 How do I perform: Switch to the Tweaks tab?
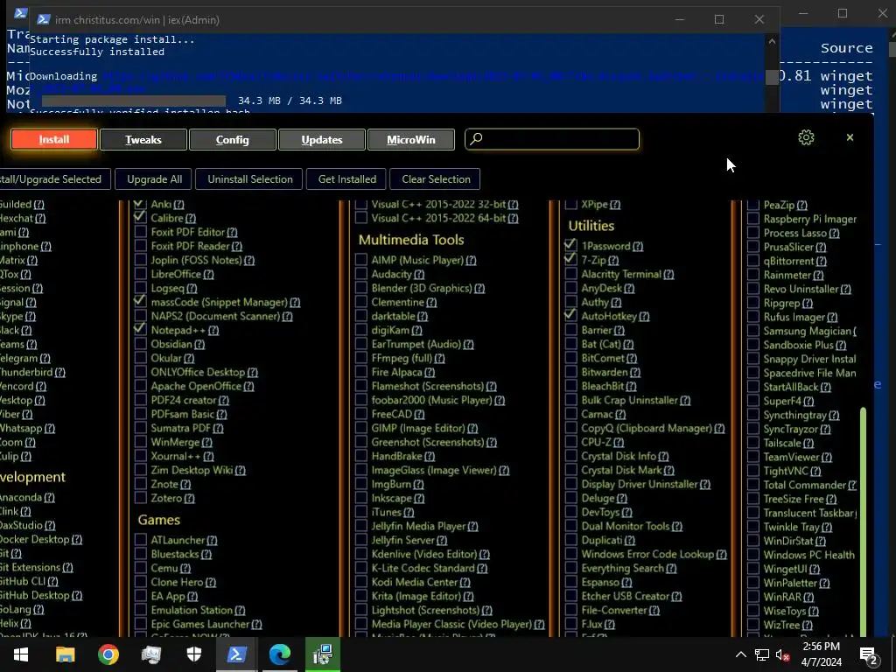[143, 139]
